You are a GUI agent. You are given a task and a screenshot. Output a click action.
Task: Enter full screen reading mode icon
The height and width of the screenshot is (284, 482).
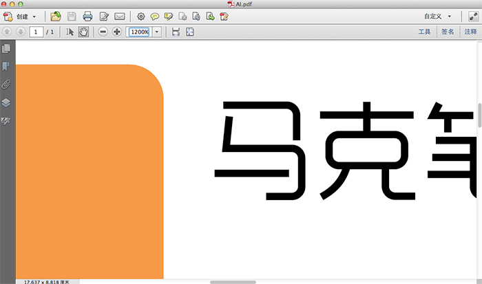(473, 17)
